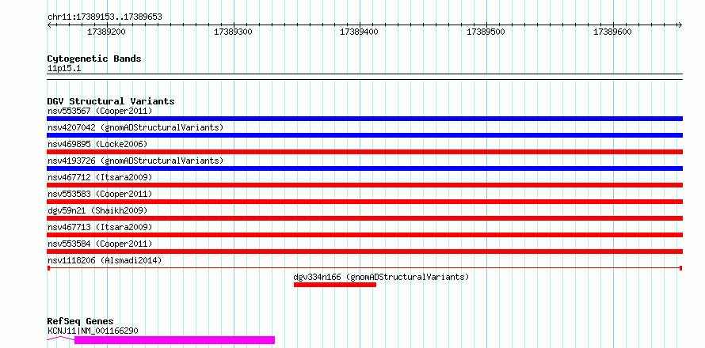Image resolution: width=705 pixels, height=348 pixels.
Task: Click the dgv59n21 (Shaikh2009) label
Action: (x=97, y=210)
